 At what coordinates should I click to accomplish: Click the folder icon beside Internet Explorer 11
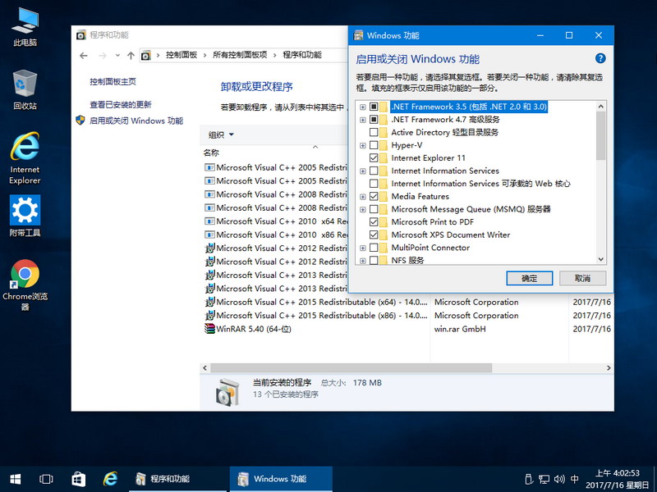(x=384, y=157)
